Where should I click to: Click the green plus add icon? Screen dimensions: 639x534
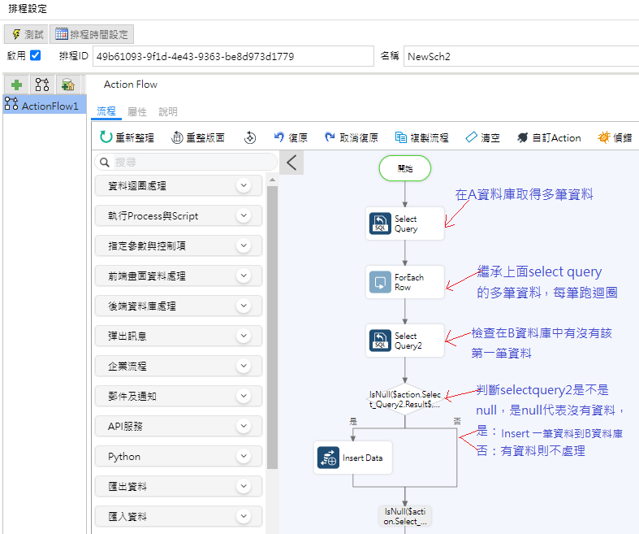click(17, 85)
